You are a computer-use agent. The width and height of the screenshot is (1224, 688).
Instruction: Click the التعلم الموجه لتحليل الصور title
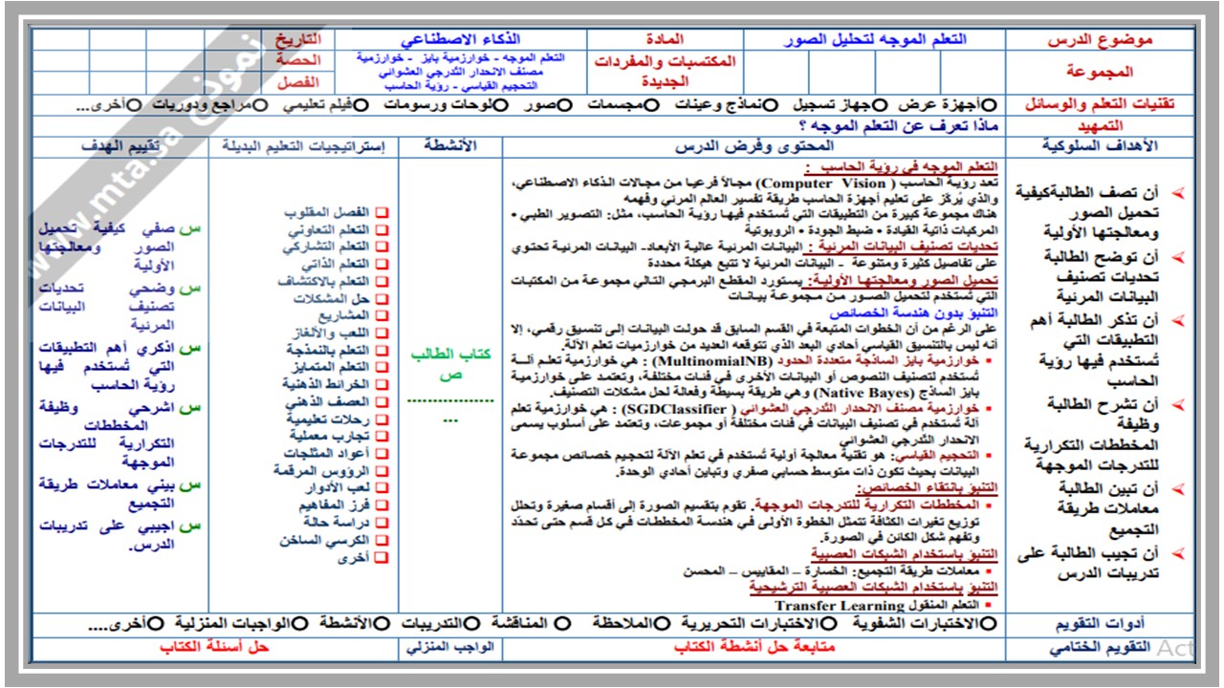875,39
